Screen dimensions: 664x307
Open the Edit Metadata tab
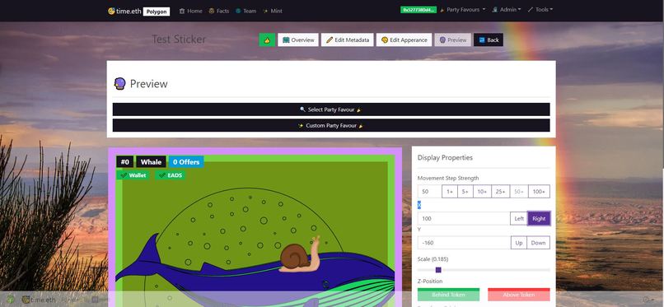[x=348, y=40]
